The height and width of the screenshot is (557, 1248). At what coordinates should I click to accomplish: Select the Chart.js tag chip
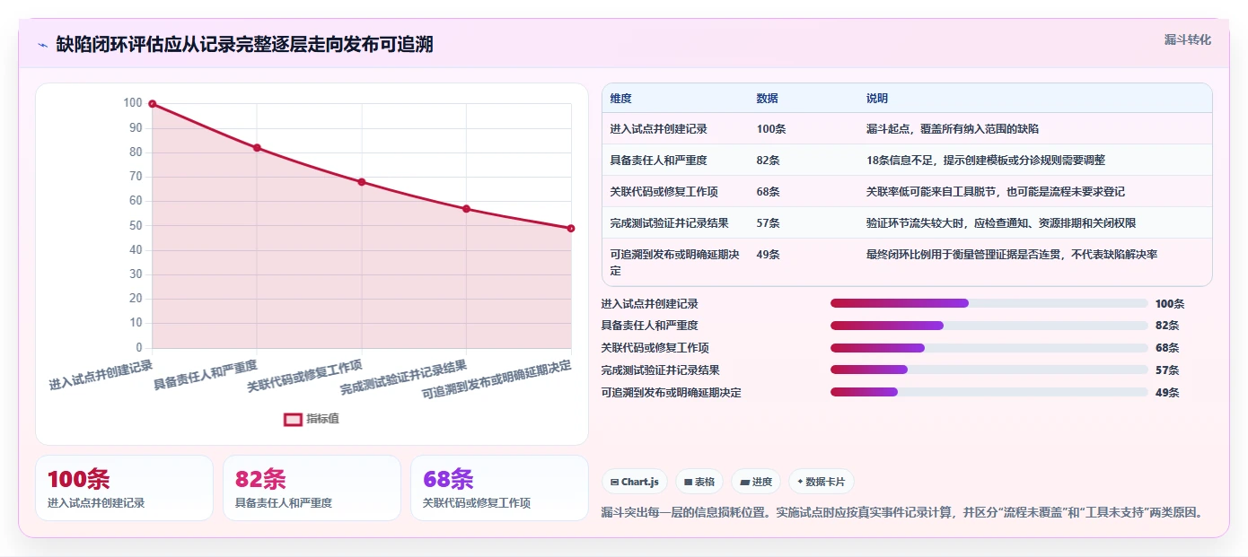click(x=635, y=482)
